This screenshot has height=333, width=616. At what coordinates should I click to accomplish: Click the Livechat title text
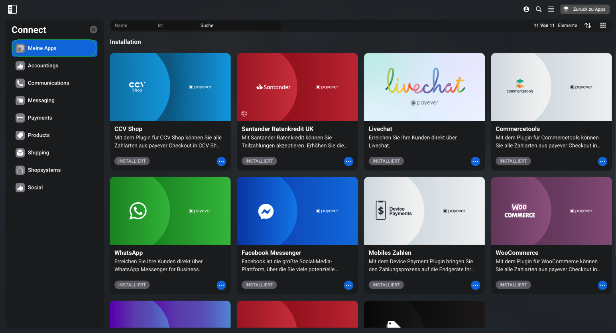(380, 129)
